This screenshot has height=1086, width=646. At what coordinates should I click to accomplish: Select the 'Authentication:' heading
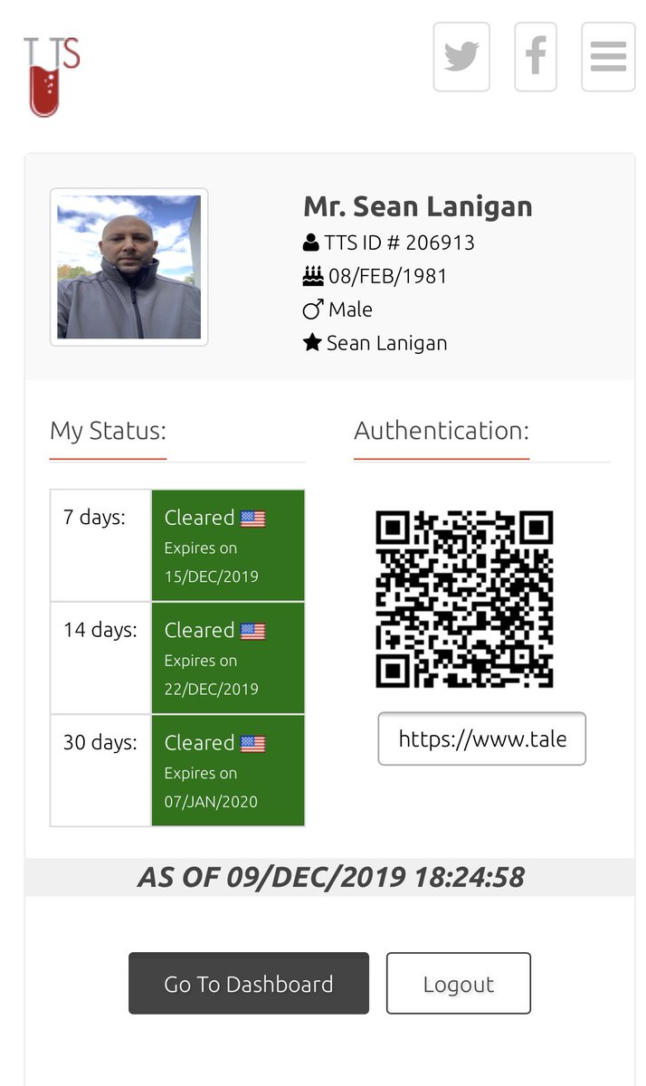(x=442, y=430)
